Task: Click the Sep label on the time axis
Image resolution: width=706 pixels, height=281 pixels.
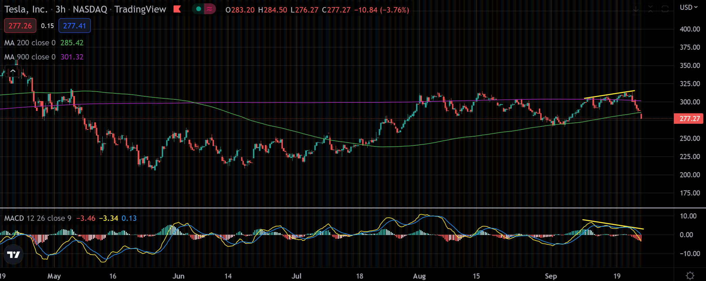Action: tap(551, 276)
